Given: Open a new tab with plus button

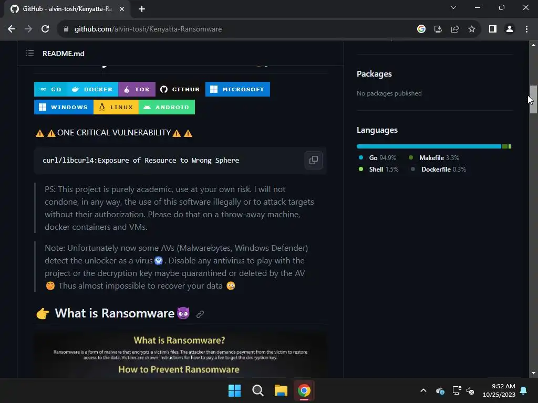Looking at the screenshot, I should pos(142,9).
